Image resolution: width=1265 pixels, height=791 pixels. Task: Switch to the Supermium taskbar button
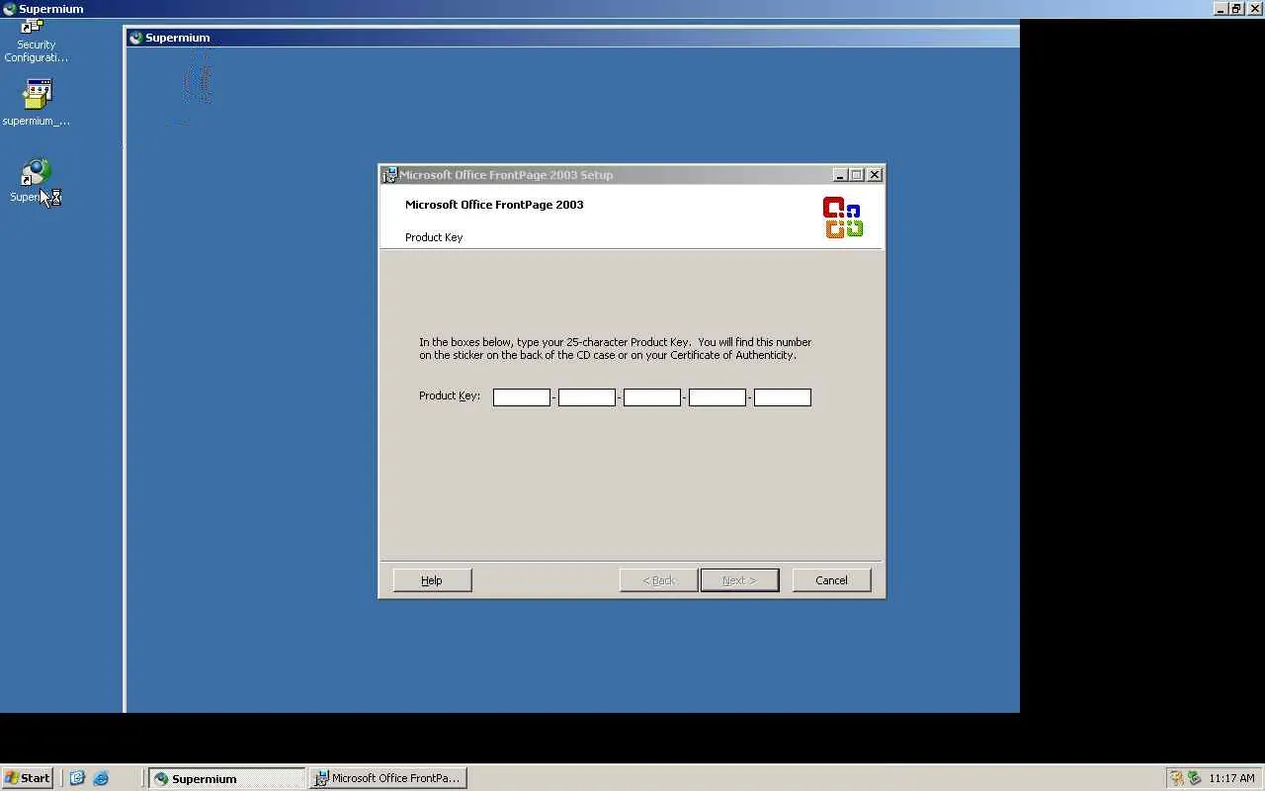[x=227, y=778]
